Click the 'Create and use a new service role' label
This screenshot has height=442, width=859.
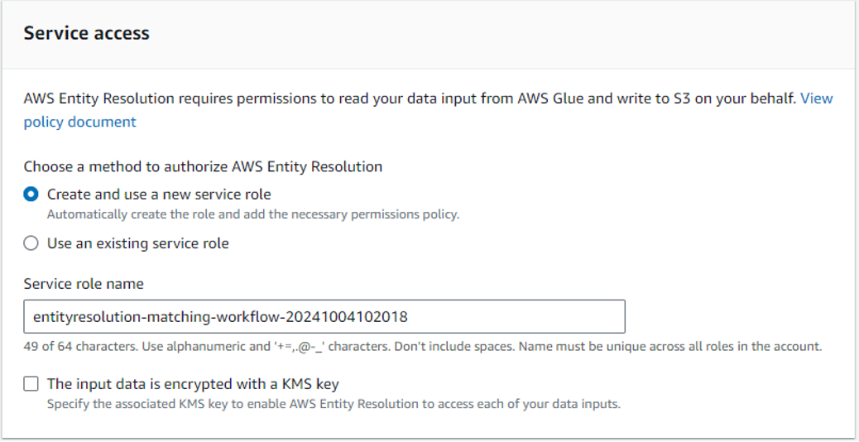click(159, 195)
